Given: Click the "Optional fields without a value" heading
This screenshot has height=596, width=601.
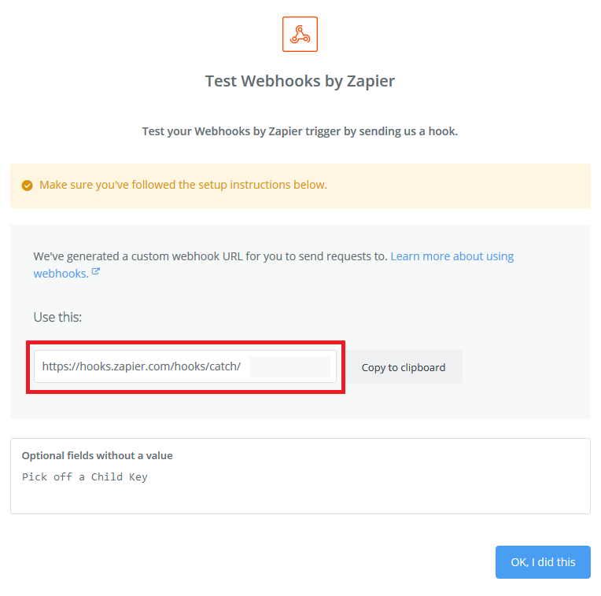Looking at the screenshot, I should coord(97,455).
